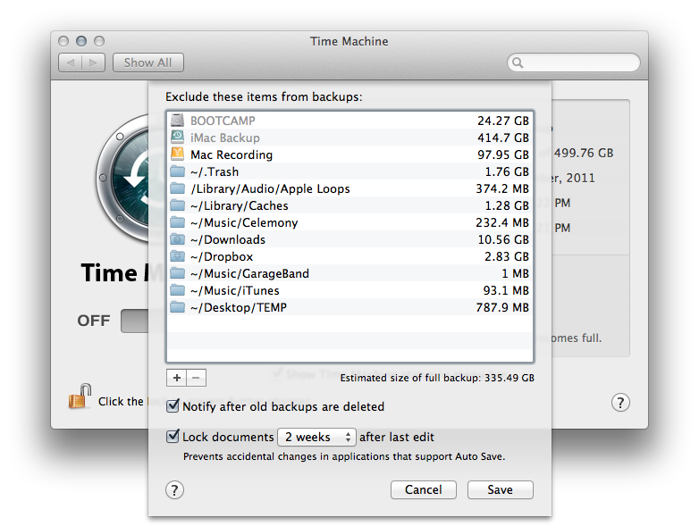
Task: Click the 414.7 GB size value
Action: click(503, 138)
